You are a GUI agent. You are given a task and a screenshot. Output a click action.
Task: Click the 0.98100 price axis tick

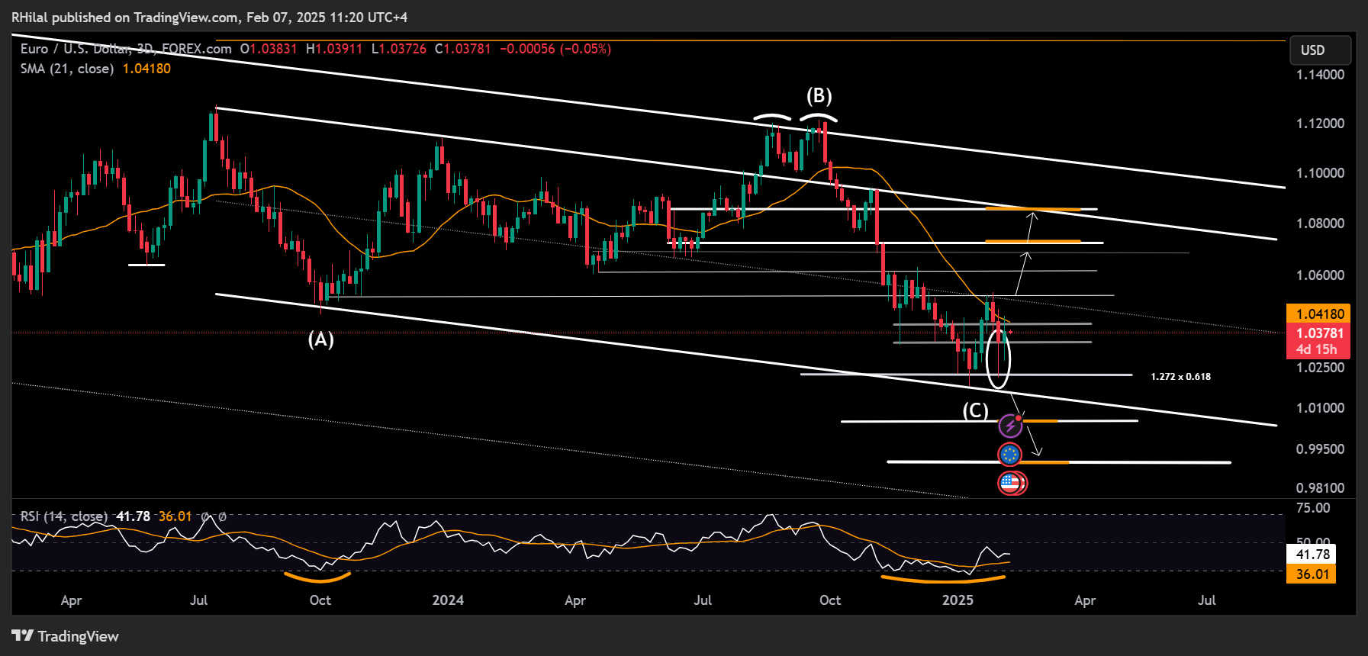coord(1320,488)
